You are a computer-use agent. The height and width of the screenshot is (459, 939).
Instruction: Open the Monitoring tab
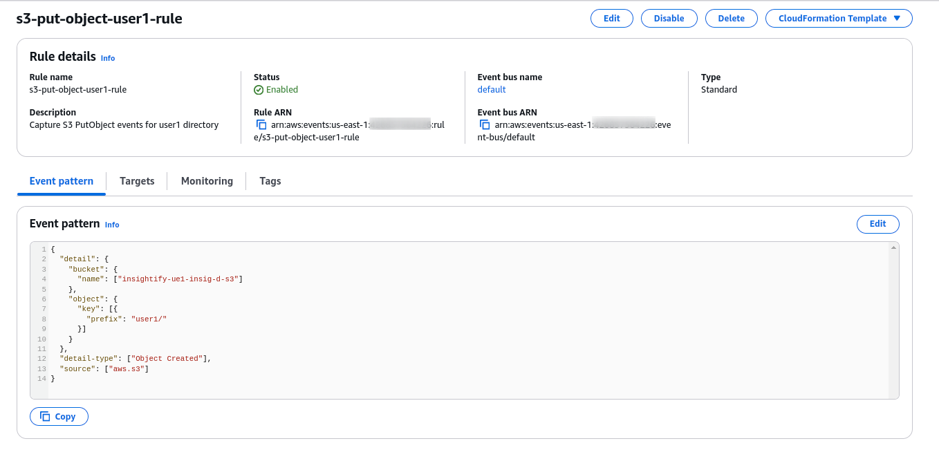[207, 181]
